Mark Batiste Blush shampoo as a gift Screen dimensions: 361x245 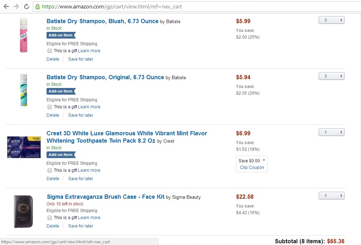point(50,51)
